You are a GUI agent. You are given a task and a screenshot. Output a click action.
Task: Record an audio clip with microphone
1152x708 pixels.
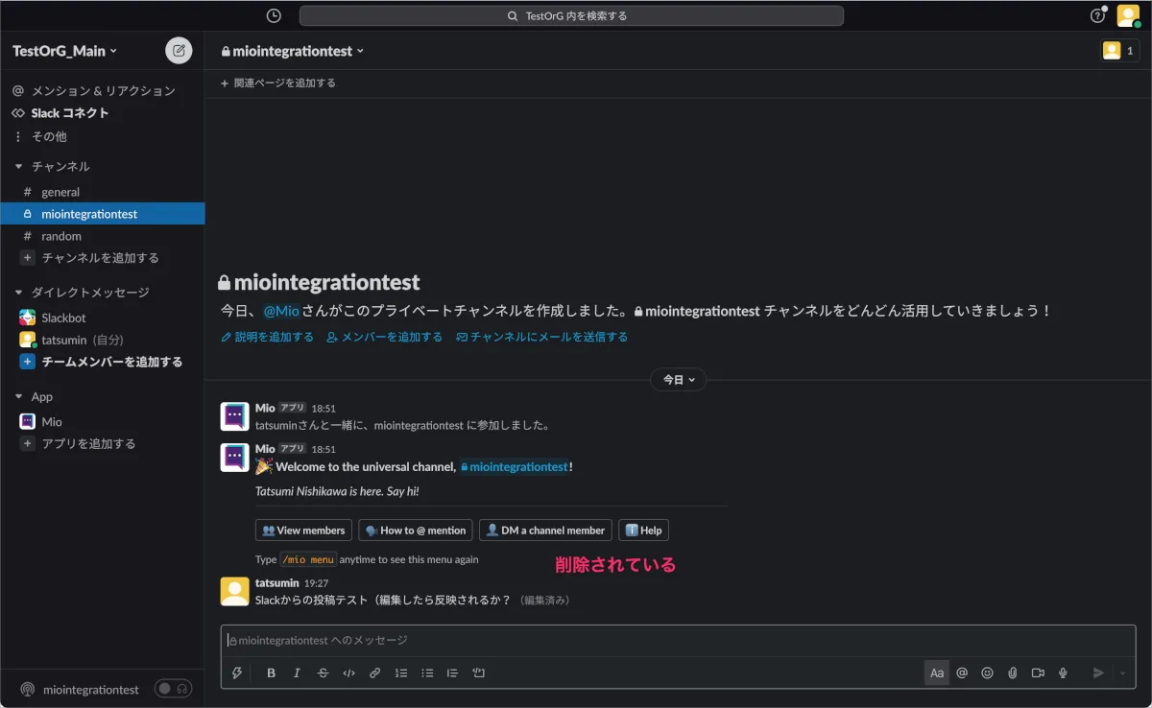tap(1063, 673)
